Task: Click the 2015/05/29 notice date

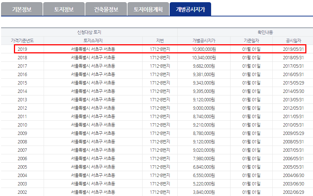Action: (x=294, y=83)
